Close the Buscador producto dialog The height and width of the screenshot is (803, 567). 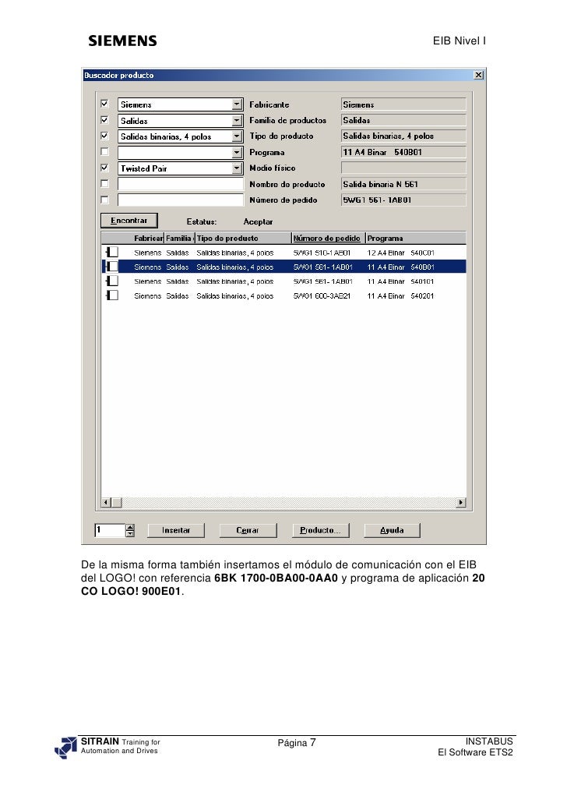pos(478,75)
